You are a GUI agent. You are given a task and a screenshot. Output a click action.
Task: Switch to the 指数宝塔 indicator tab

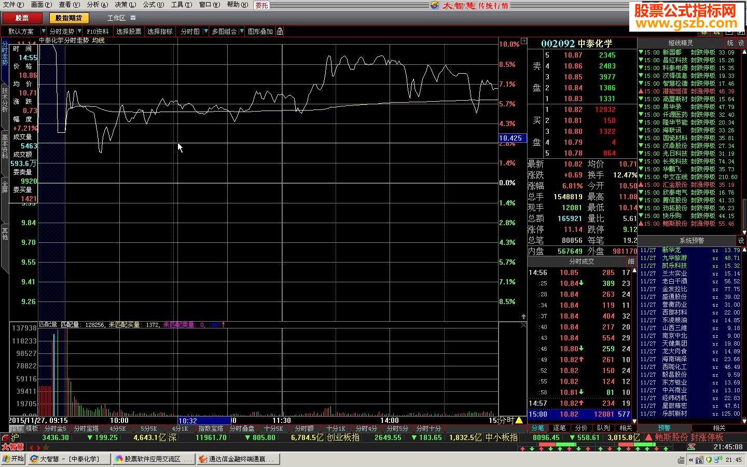pos(211,429)
